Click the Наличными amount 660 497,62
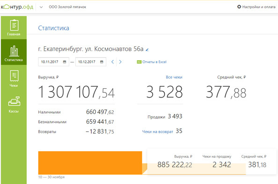This screenshot has height=184, width=278. (x=100, y=112)
